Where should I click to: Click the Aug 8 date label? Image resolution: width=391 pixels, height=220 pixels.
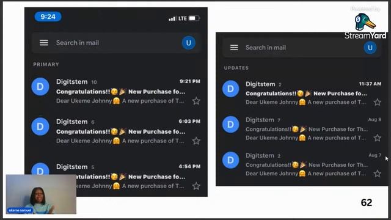375,120
